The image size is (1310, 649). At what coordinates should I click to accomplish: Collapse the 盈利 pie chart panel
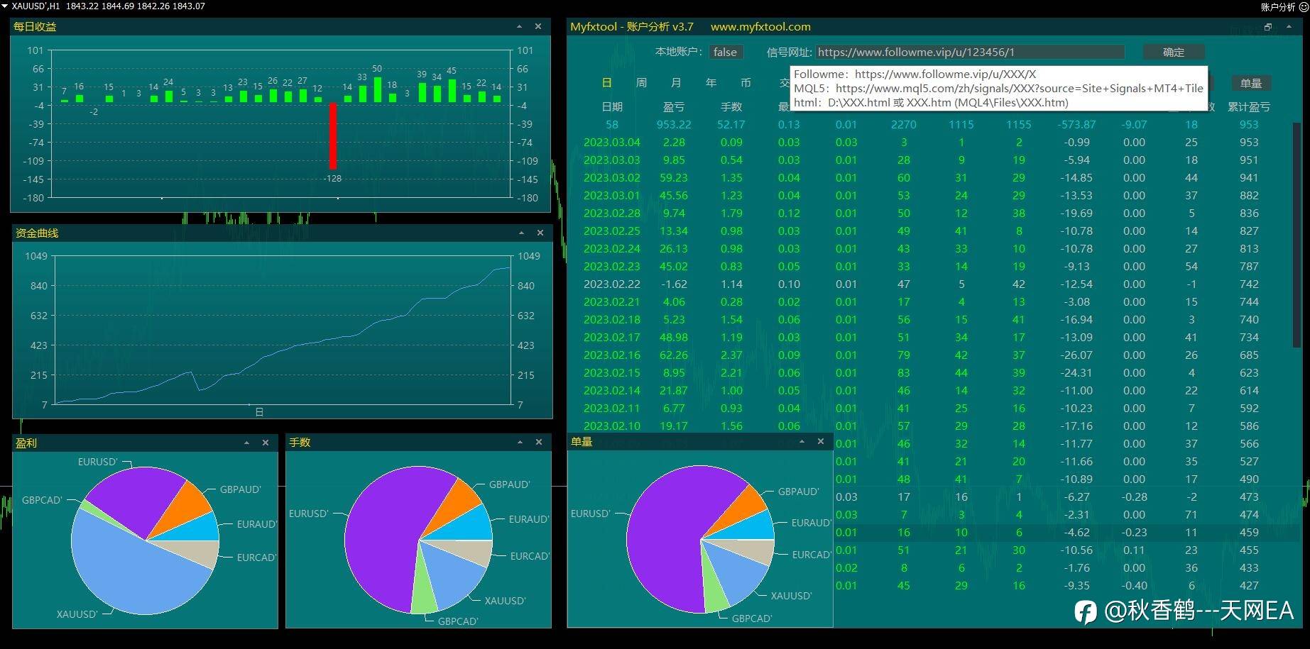(x=246, y=443)
